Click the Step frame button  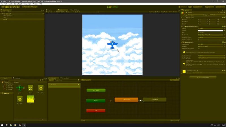pyautogui.click(x=117, y=7)
